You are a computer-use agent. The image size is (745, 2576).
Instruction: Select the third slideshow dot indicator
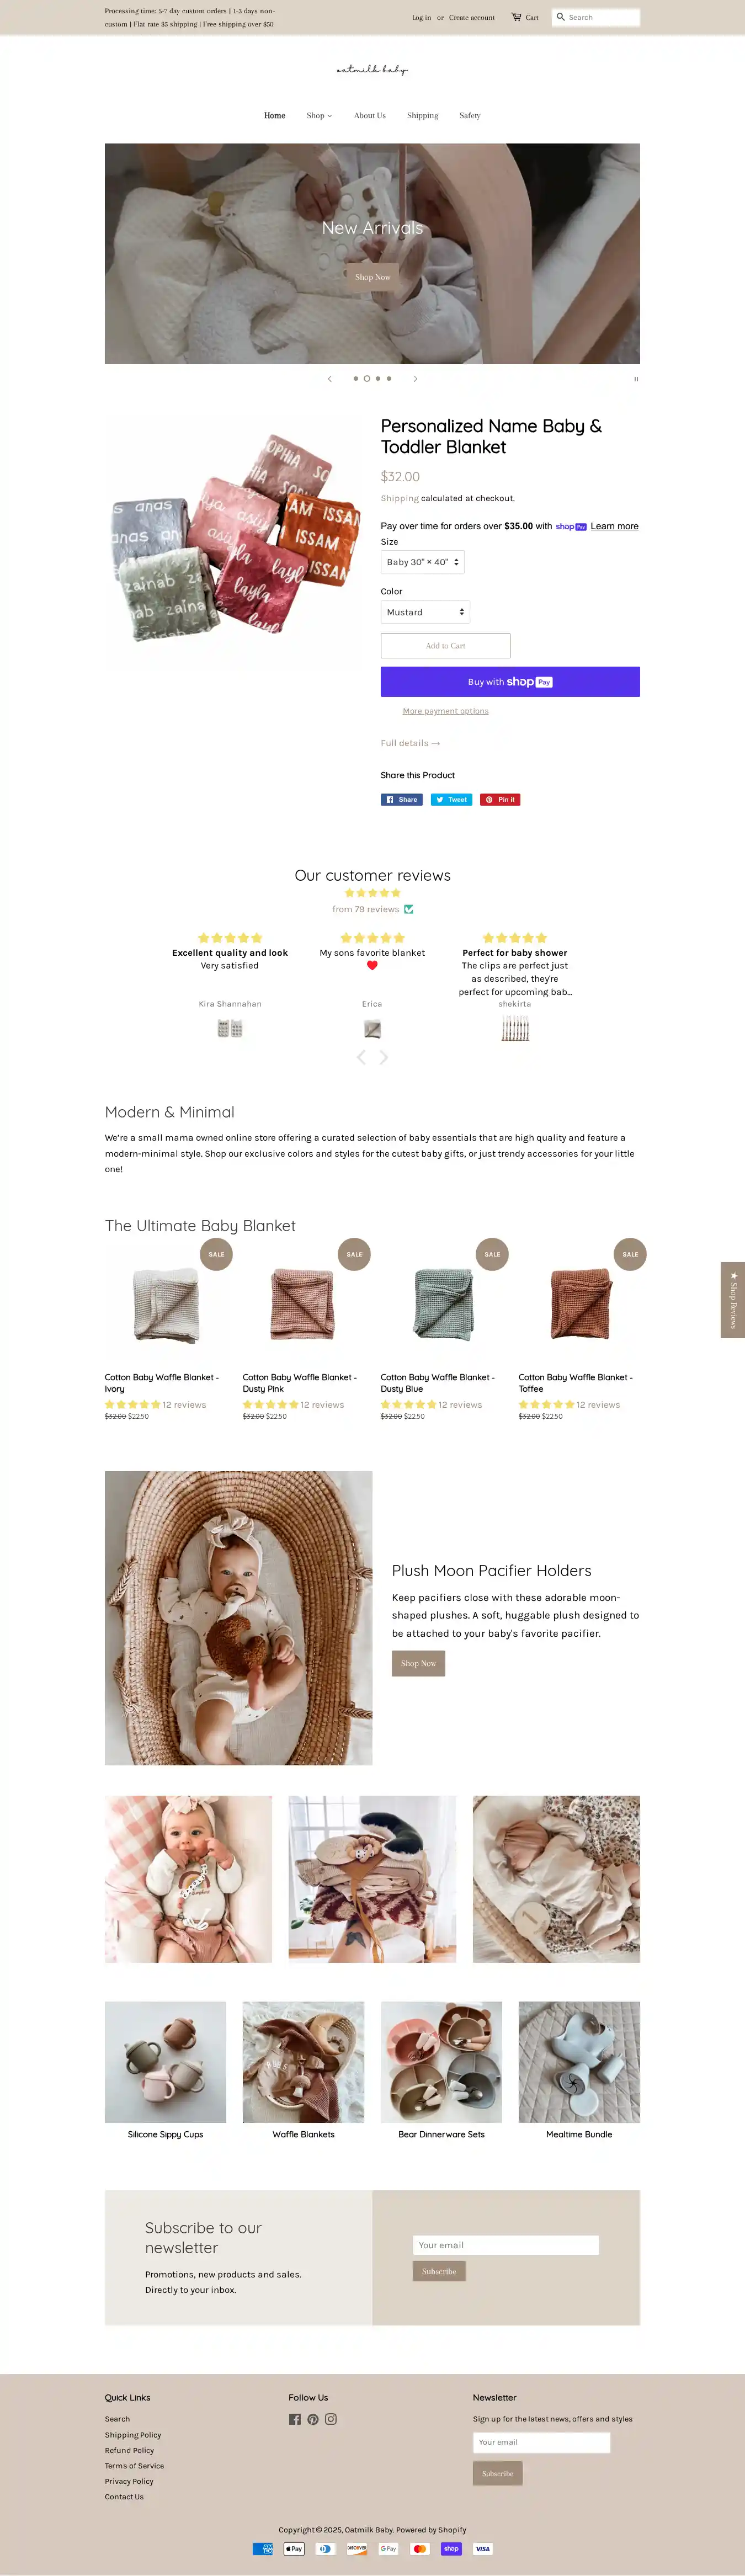[378, 379]
